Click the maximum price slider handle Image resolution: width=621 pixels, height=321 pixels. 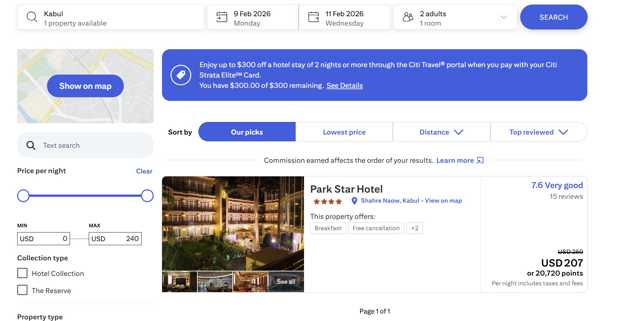tap(147, 196)
